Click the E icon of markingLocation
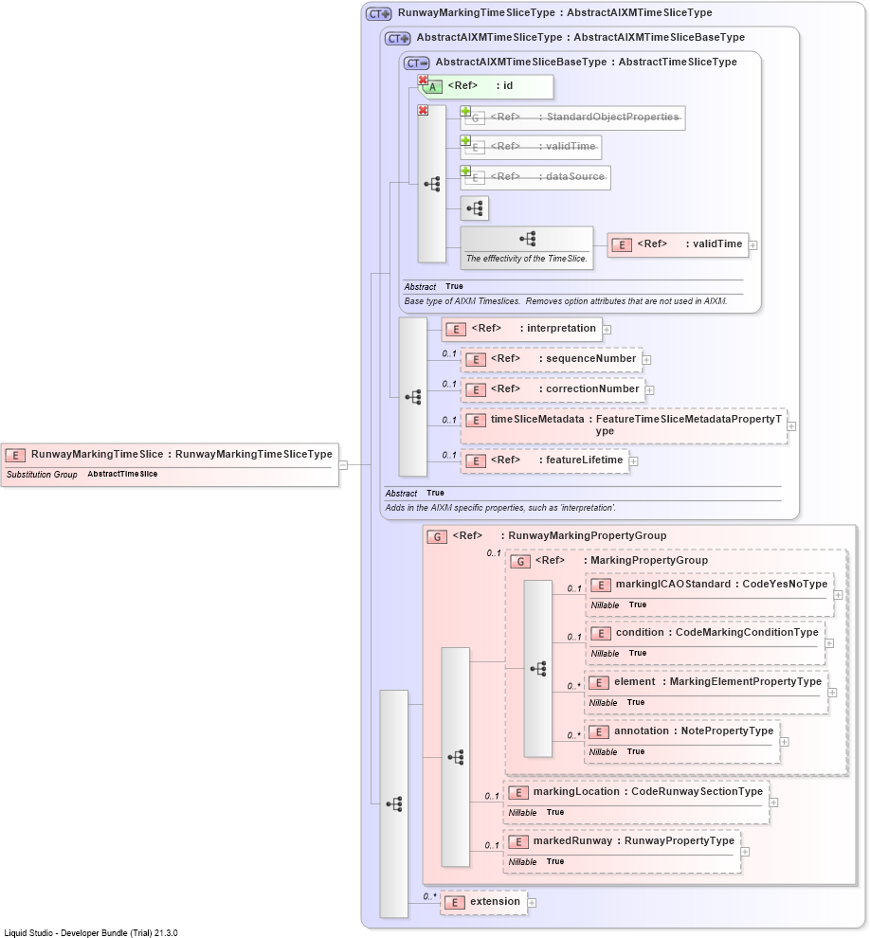Viewport: 870px width, 938px height. point(518,793)
